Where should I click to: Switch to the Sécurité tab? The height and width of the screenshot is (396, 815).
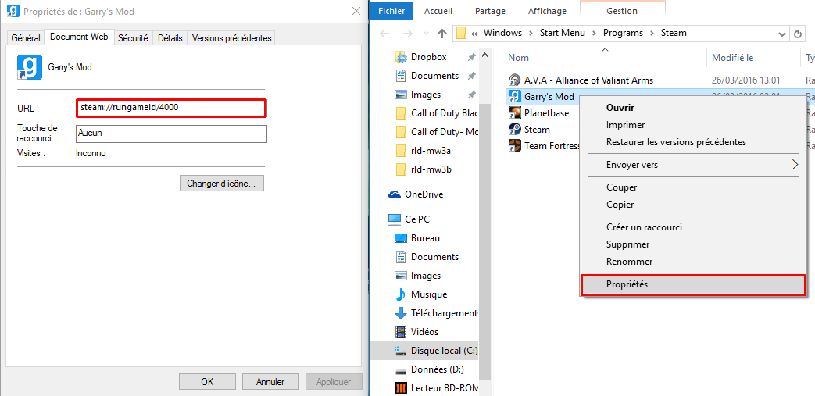pyautogui.click(x=133, y=38)
